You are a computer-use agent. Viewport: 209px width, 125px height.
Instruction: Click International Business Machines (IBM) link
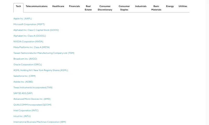[x=40, y=122]
